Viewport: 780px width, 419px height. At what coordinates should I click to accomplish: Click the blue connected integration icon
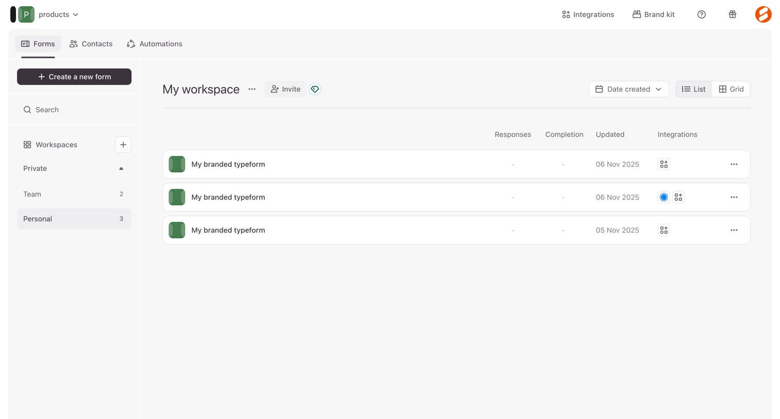coord(664,197)
